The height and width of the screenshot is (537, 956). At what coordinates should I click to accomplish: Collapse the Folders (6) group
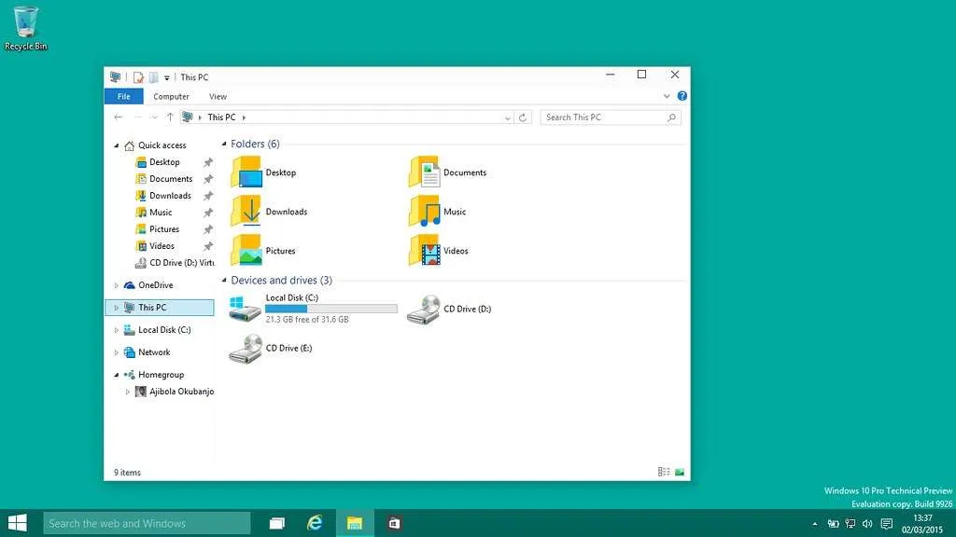tap(224, 145)
